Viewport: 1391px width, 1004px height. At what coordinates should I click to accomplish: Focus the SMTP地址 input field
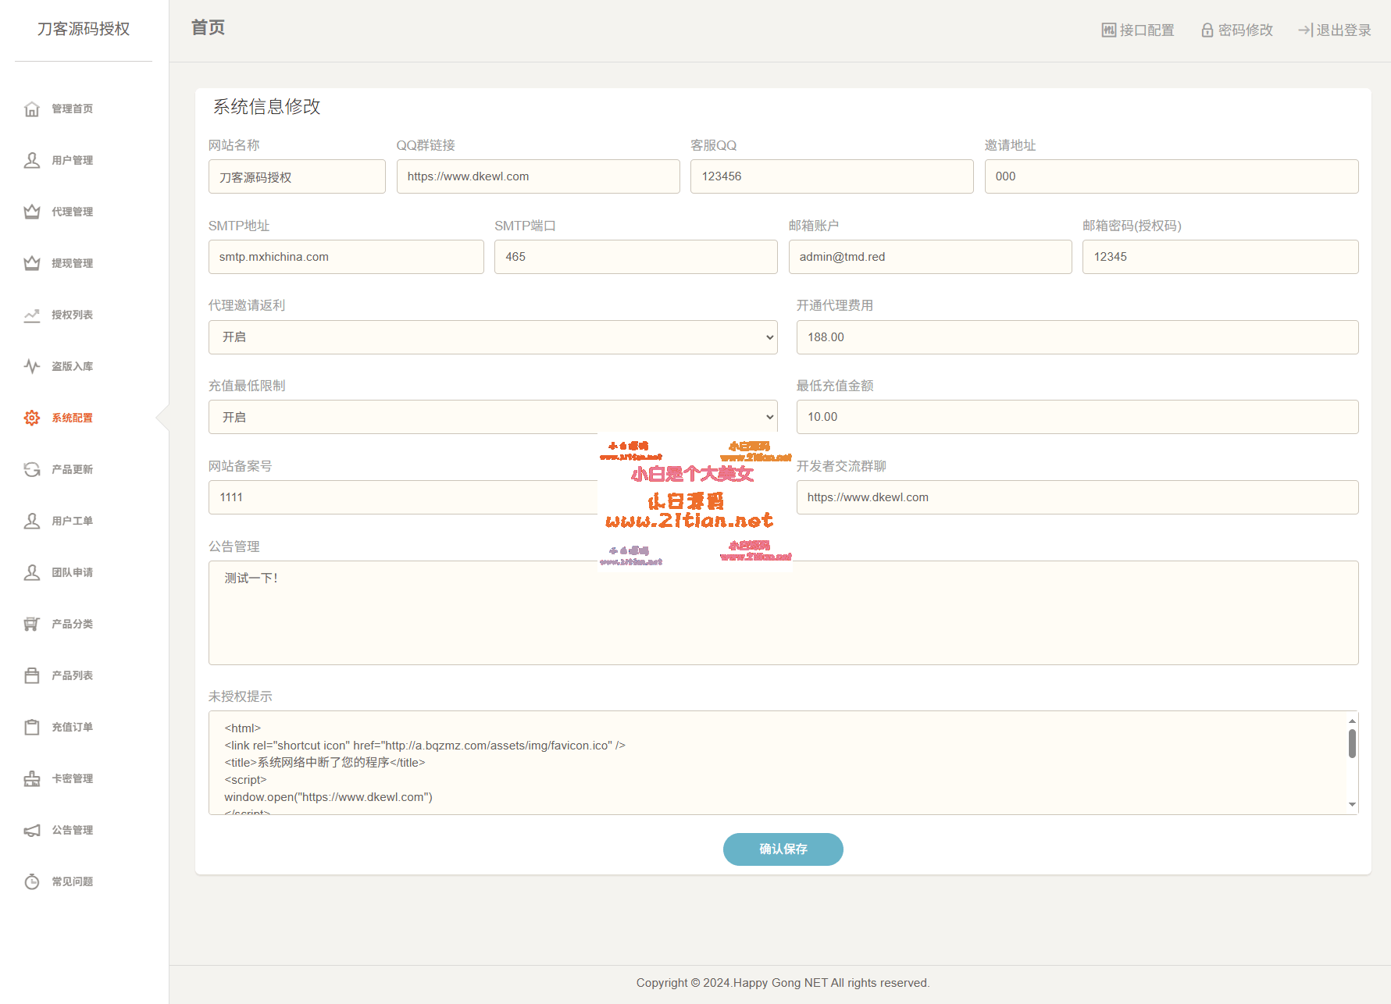point(346,257)
